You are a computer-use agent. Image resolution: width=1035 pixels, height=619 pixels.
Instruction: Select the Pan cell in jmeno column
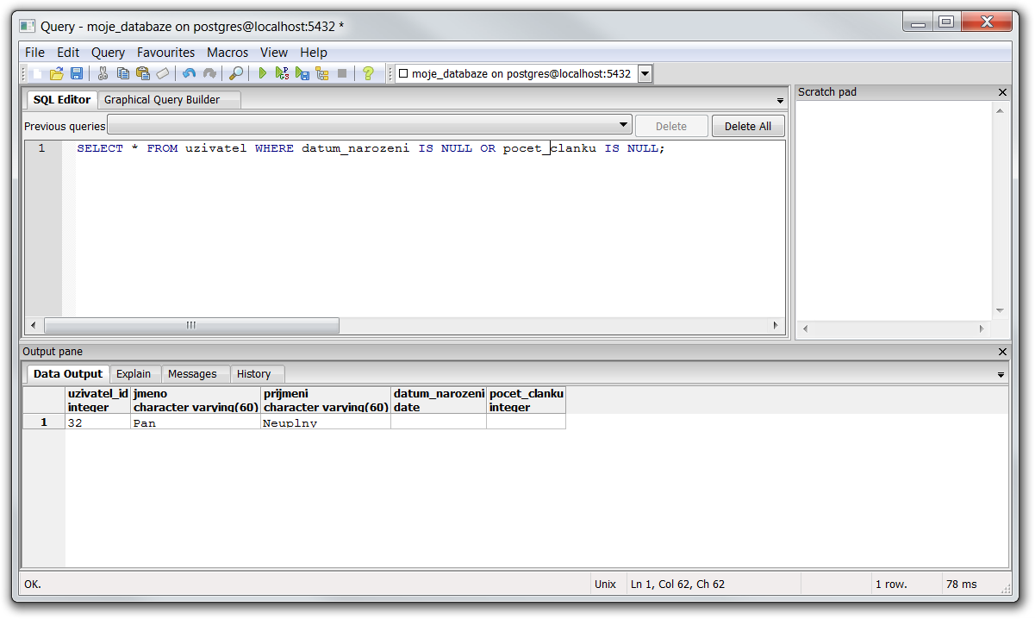click(195, 422)
